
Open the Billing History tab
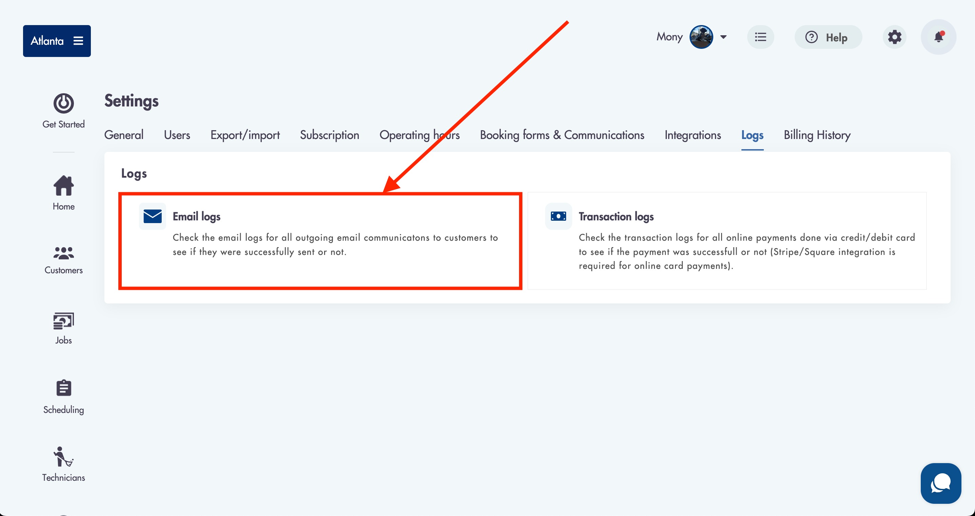coord(817,135)
